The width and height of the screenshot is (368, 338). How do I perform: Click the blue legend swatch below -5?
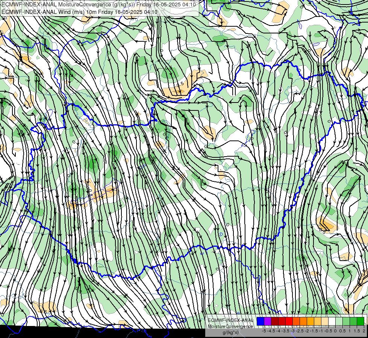click(260, 321)
